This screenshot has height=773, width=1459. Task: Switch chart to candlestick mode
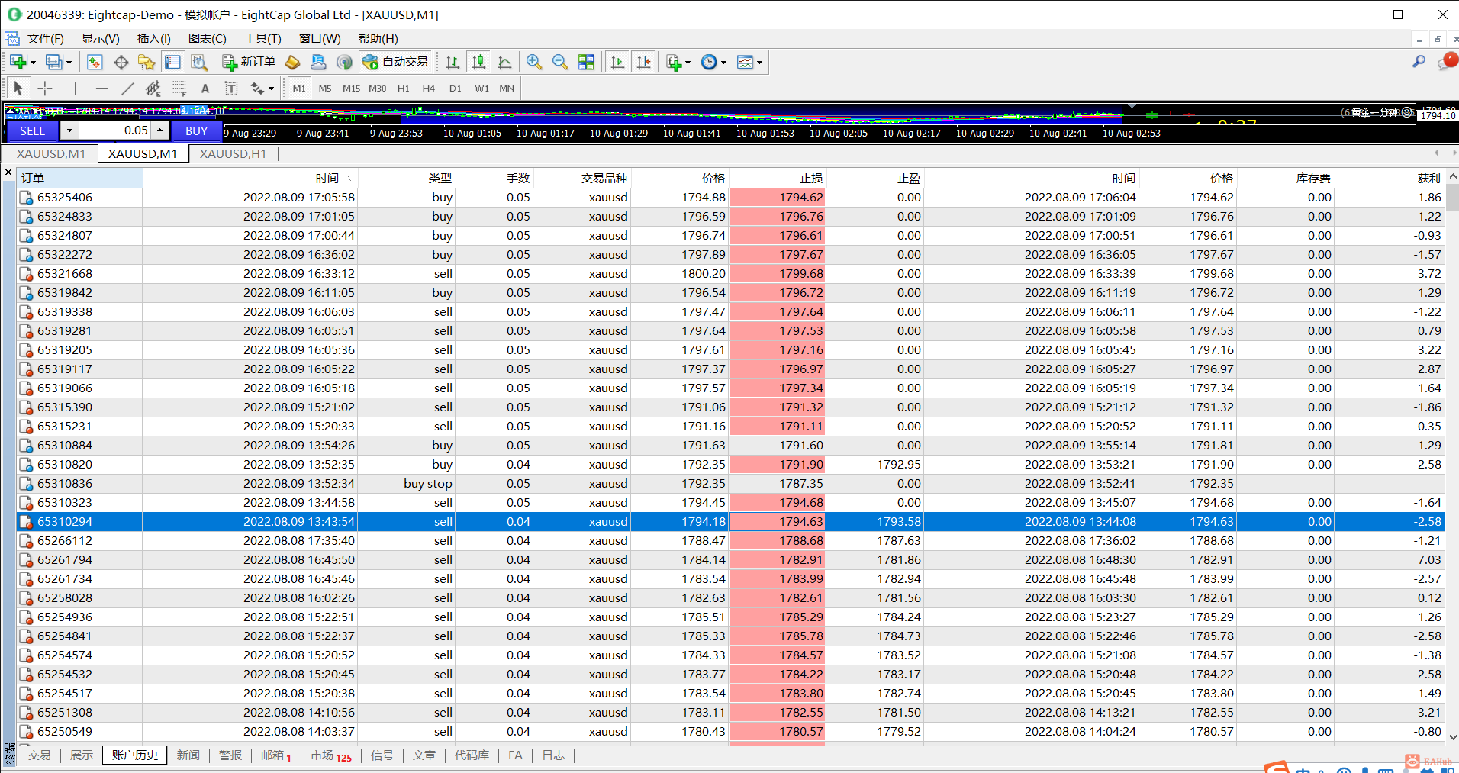(478, 62)
